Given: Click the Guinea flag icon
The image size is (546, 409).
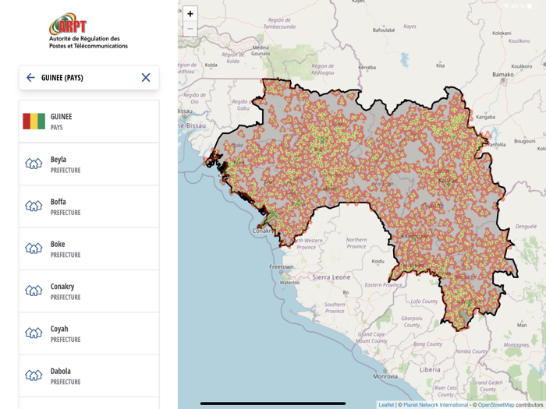Looking at the screenshot, I should [34, 122].
